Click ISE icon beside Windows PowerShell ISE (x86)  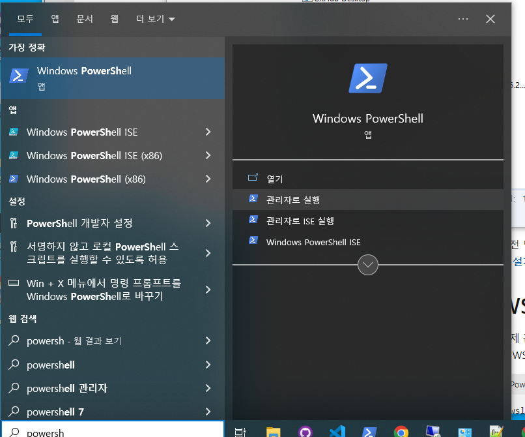pos(14,155)
